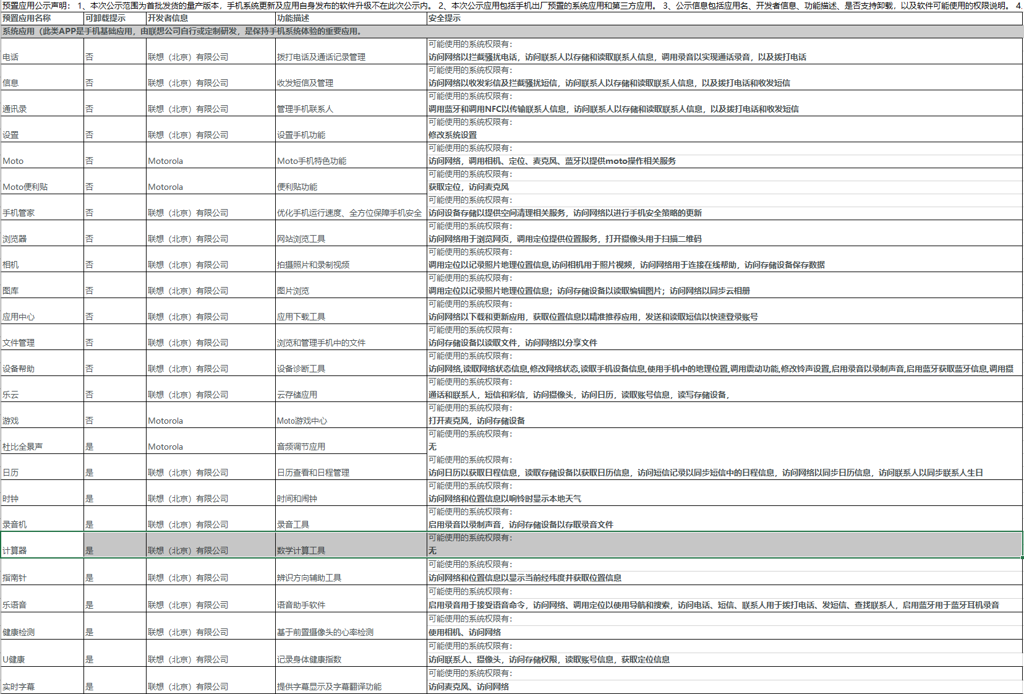Click the 设置 app name cell
The image size is (1024, 694).
[42, 129]
